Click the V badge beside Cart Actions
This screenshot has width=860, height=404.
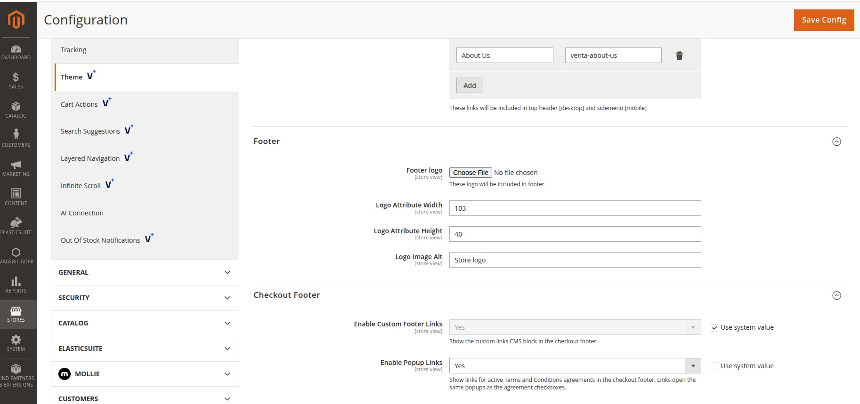click(107, 103)
